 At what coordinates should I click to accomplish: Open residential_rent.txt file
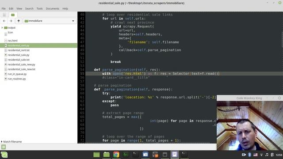pos(19,50)
